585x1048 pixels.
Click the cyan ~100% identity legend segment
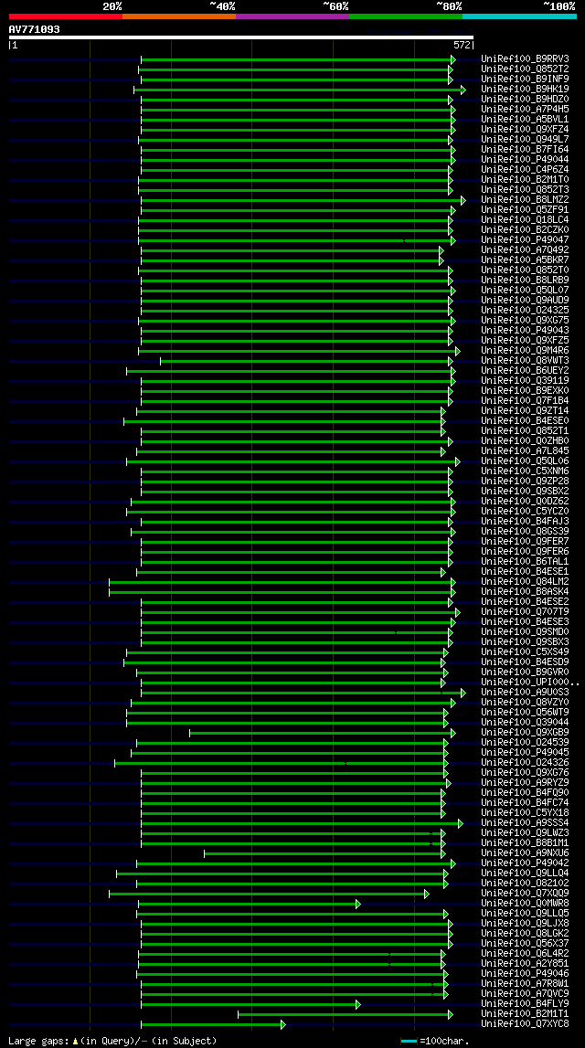(x=519, y=16)
